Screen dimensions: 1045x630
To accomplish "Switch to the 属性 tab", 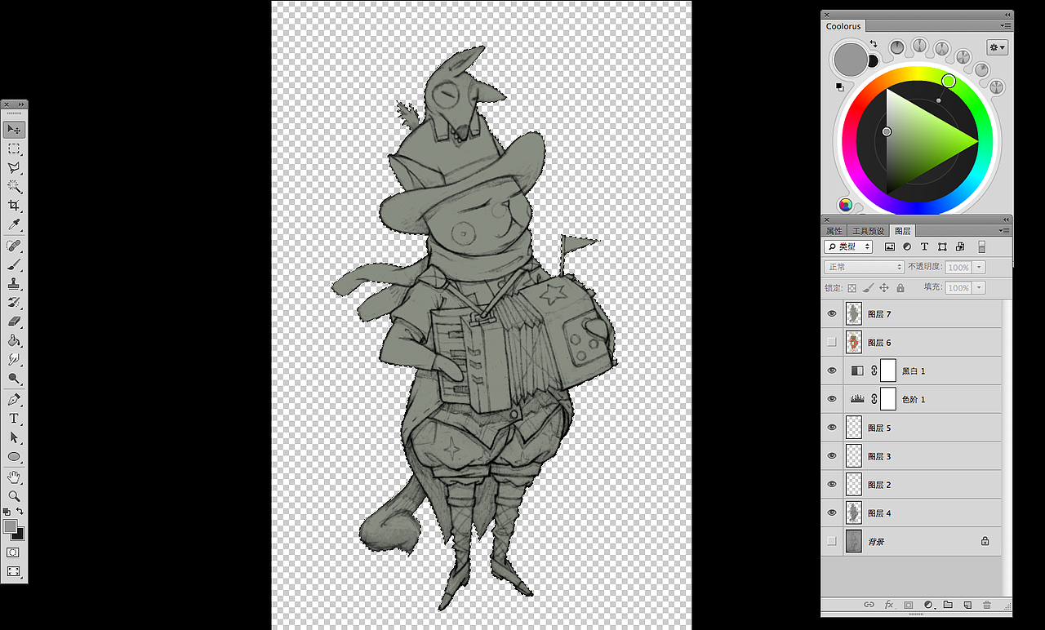I will tap(834, 231).
